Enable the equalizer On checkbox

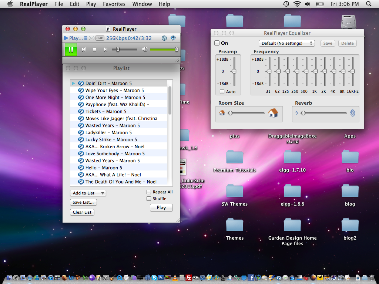pyautogui.click(x=217, y=43)
